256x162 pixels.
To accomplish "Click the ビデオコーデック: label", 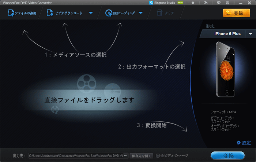I will click(x=222, y=118).
